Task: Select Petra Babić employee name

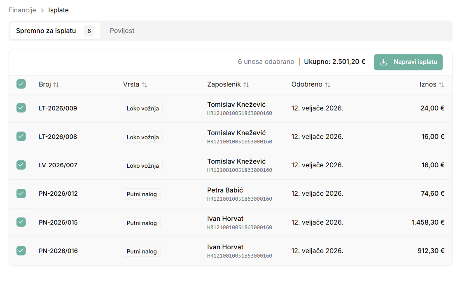Action: pyautogui.click(x=225, y=190)
